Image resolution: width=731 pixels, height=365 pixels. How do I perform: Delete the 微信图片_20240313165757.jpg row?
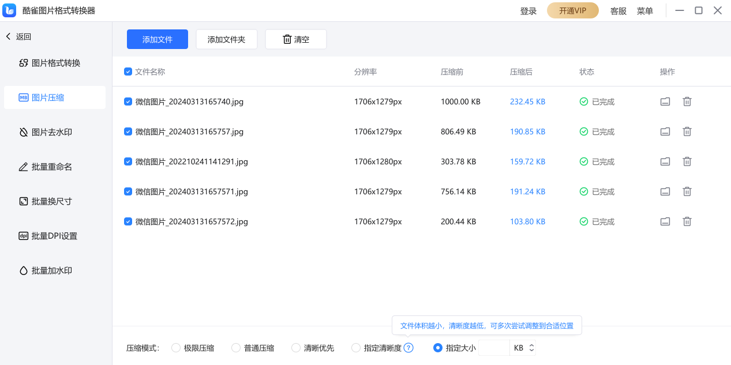(687, 131)
